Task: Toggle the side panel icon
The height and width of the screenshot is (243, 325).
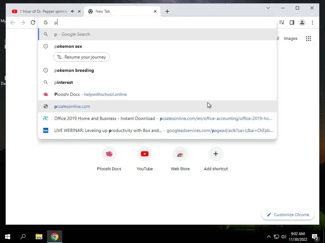Action: (x=292, y=22)
